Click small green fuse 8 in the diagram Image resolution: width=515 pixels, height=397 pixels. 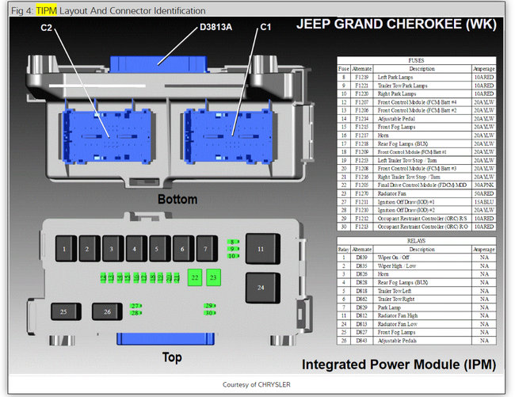[x=233, y=242]
